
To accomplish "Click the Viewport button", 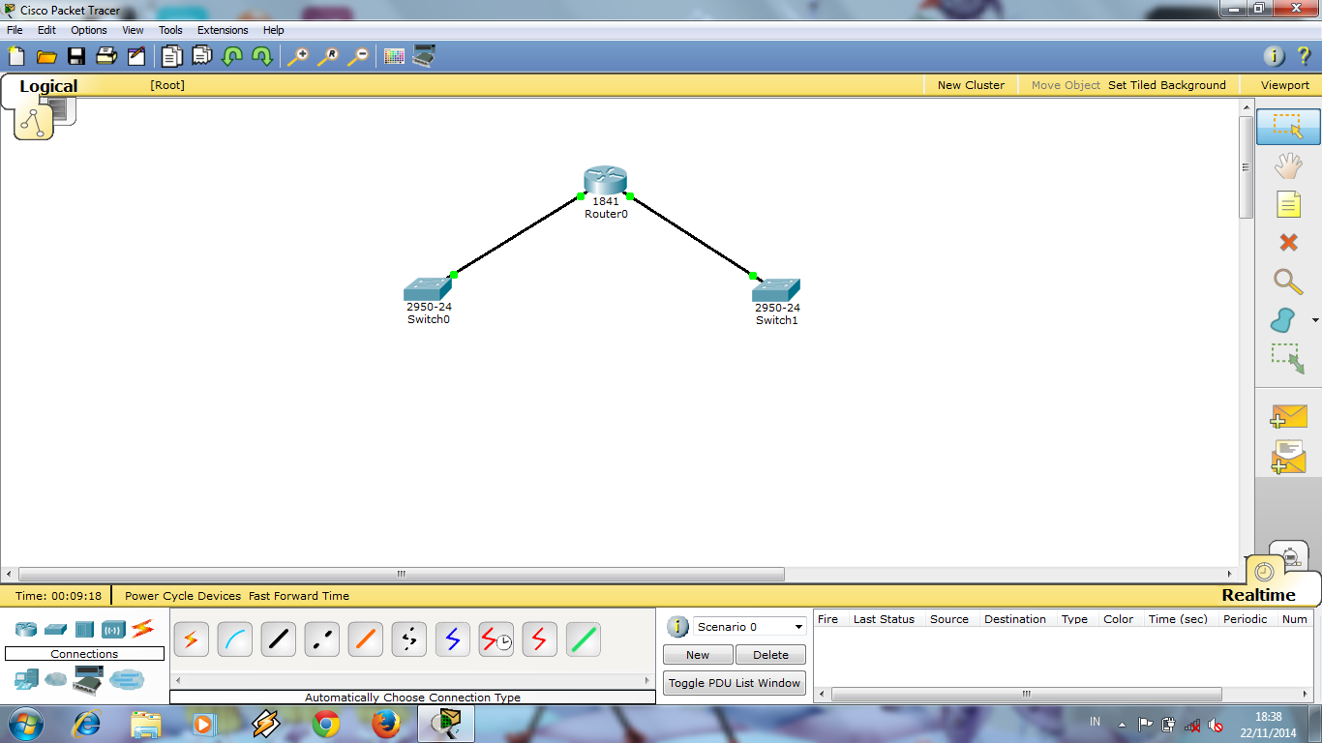I will [1284, 85].
